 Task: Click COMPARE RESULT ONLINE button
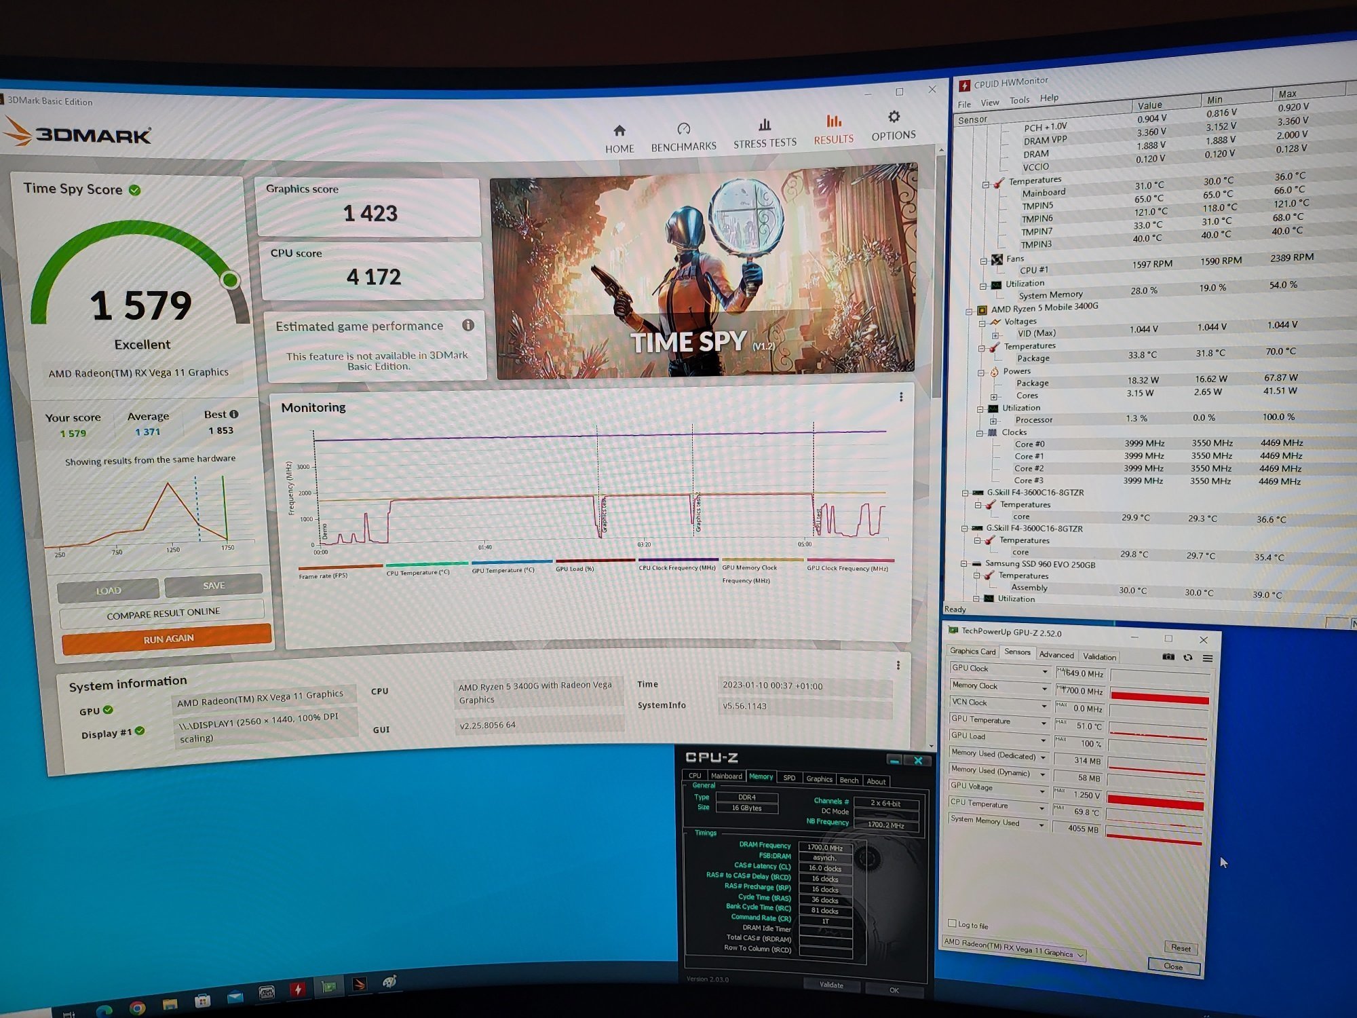pyautogui.click(x=163, y=613)
